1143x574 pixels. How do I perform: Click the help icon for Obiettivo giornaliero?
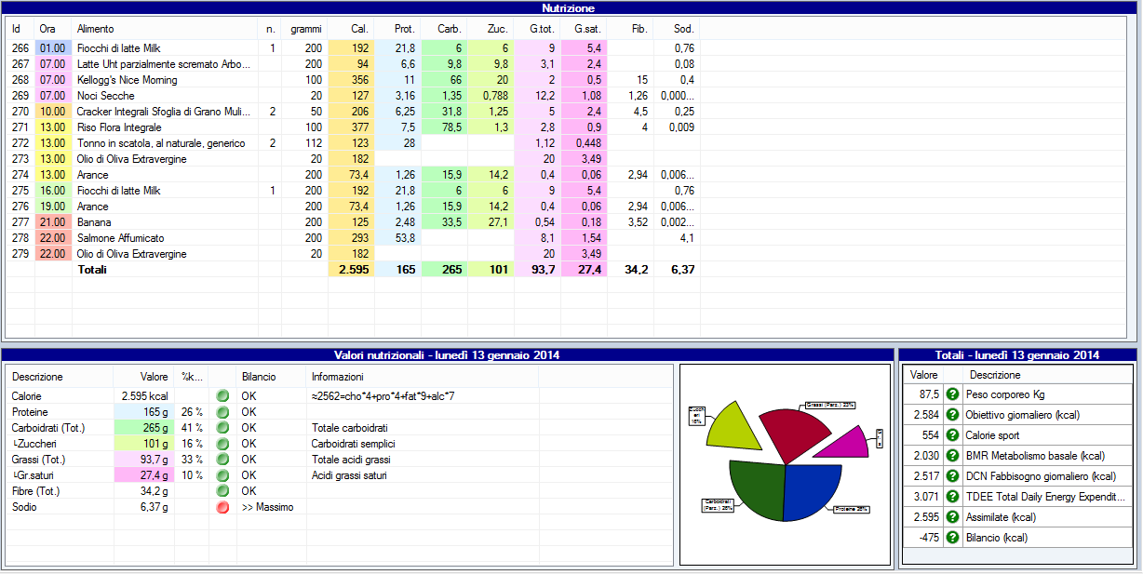[952, 415]
